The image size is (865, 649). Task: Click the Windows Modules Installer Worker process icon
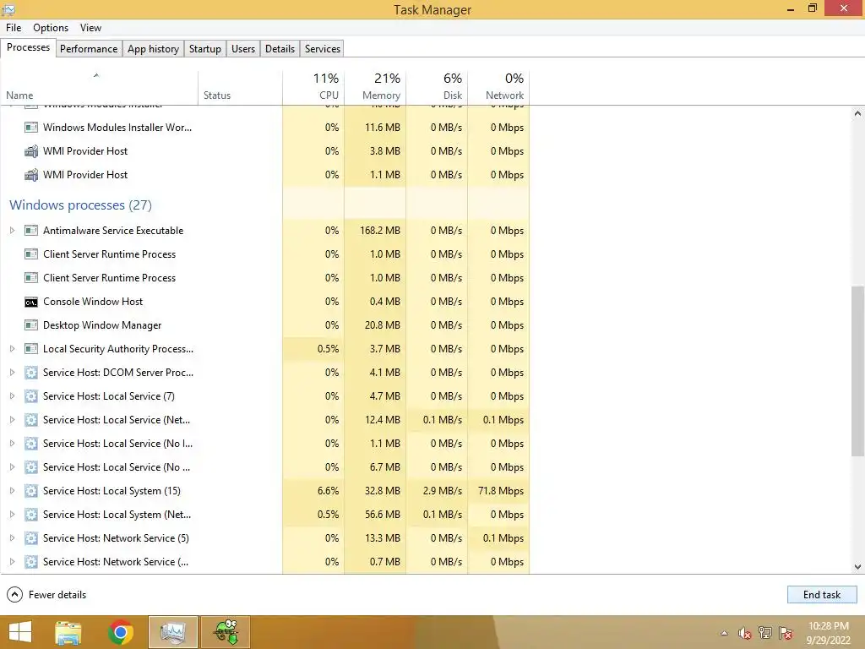[x=31, y=128]
